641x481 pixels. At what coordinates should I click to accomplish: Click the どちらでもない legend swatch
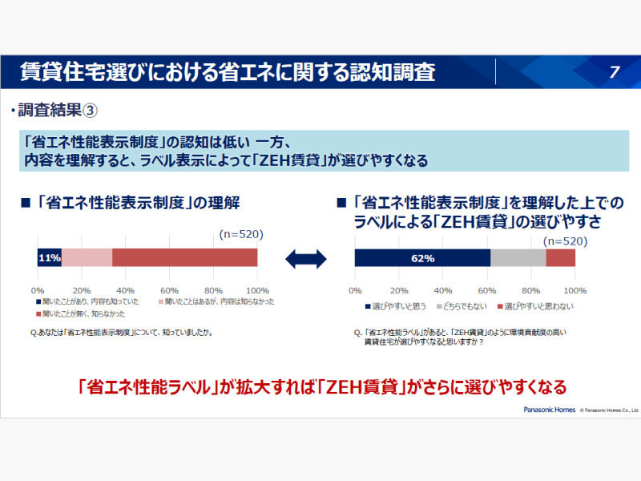(438, 306)
